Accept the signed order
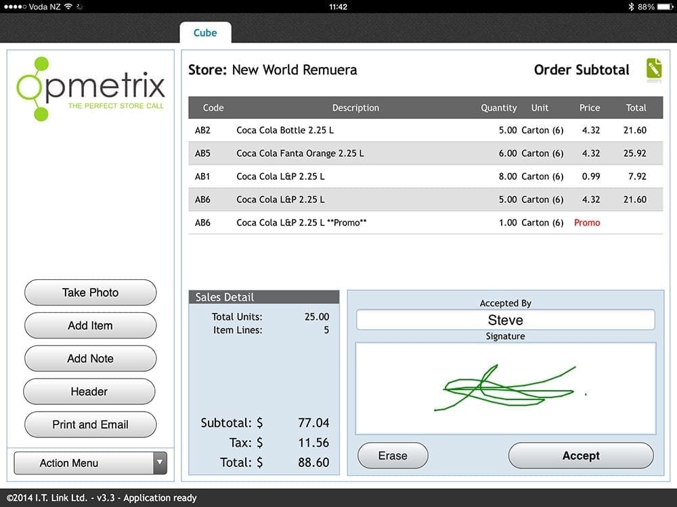 point(581,456)
